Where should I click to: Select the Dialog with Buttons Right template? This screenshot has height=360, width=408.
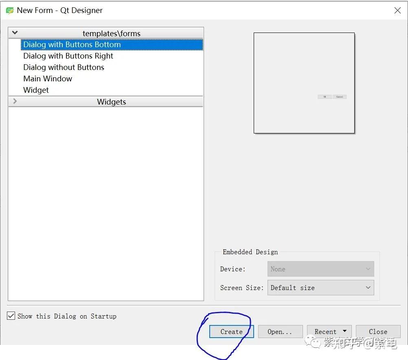click(x=68, y=56)
